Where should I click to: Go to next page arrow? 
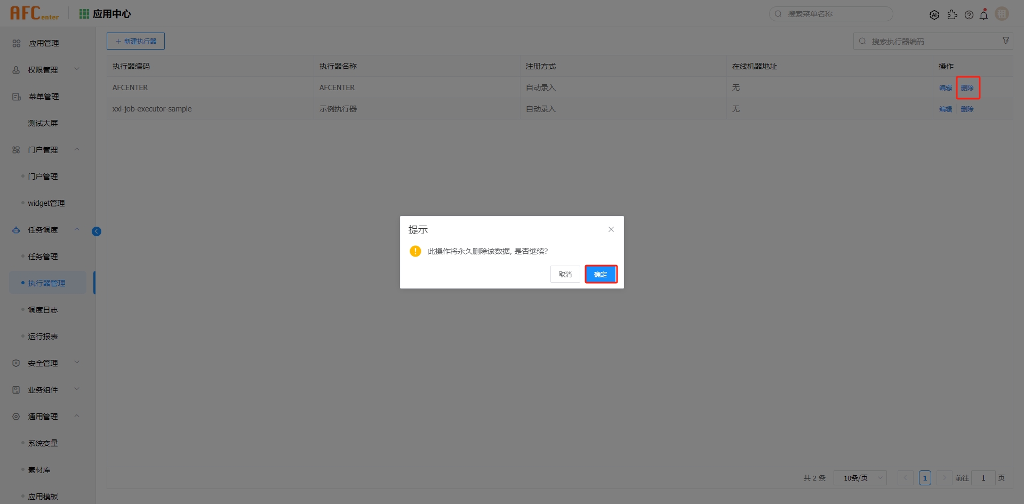click(945, 478)
